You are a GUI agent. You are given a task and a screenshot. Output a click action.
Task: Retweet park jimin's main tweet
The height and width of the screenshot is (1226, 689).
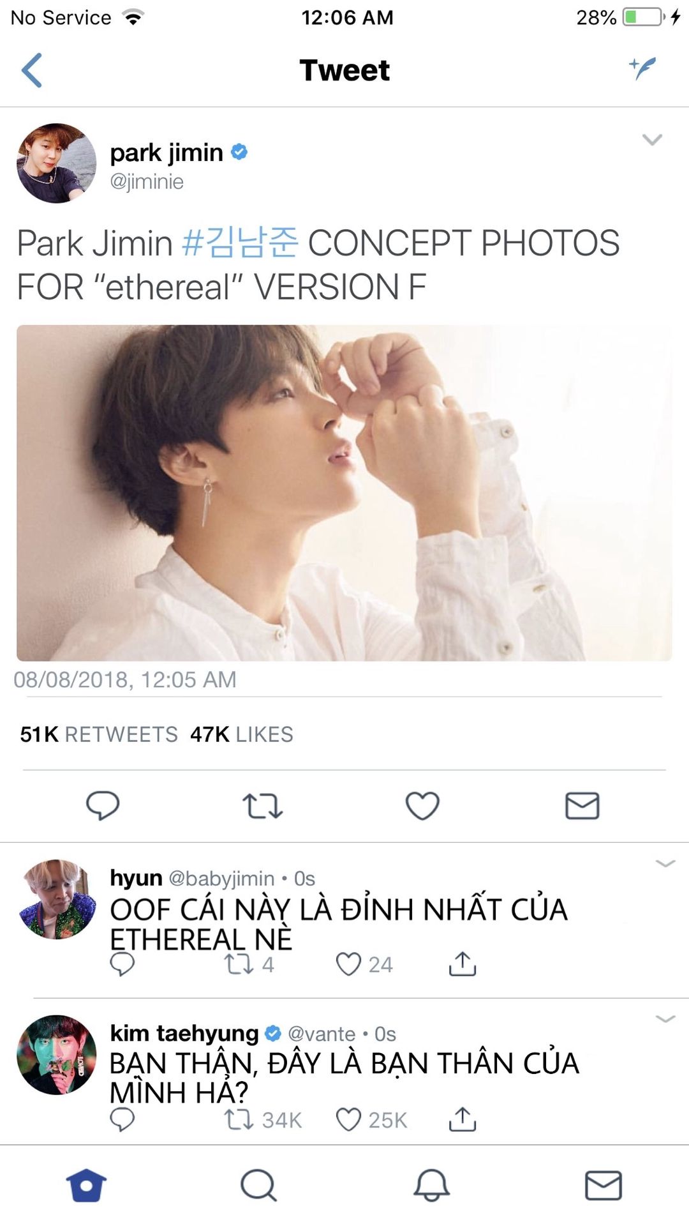tap(262, 806)
